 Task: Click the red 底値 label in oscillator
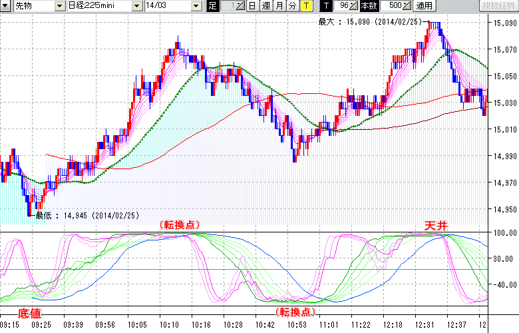pyautogui.click(x=31, y=313)
